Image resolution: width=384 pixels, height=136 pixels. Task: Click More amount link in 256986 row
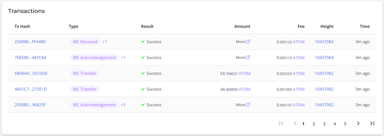pos(240,42)
